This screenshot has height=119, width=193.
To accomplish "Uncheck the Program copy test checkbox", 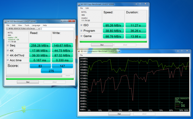I will click(81, 31).
